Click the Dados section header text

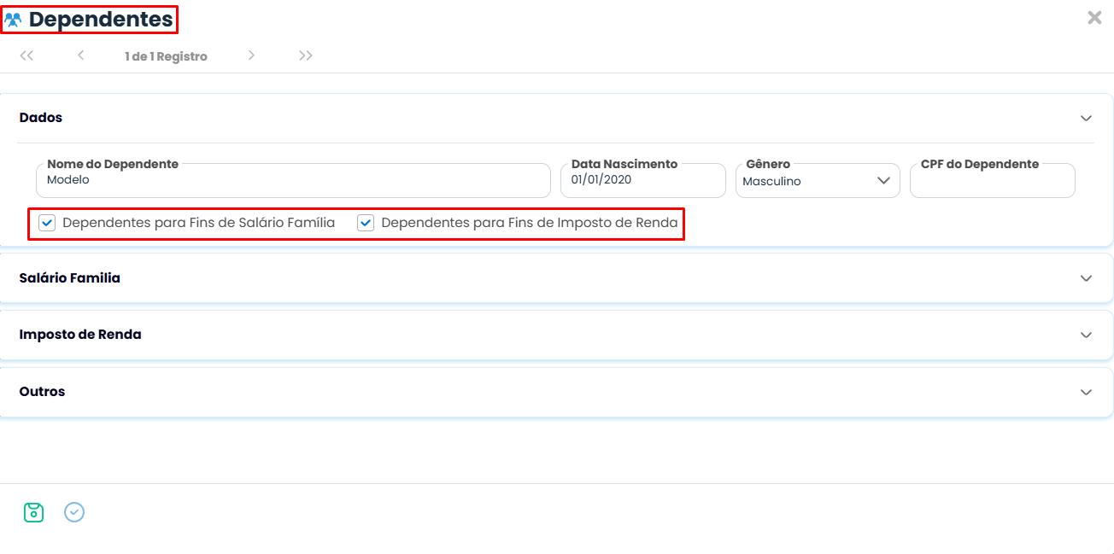point(40,118)
